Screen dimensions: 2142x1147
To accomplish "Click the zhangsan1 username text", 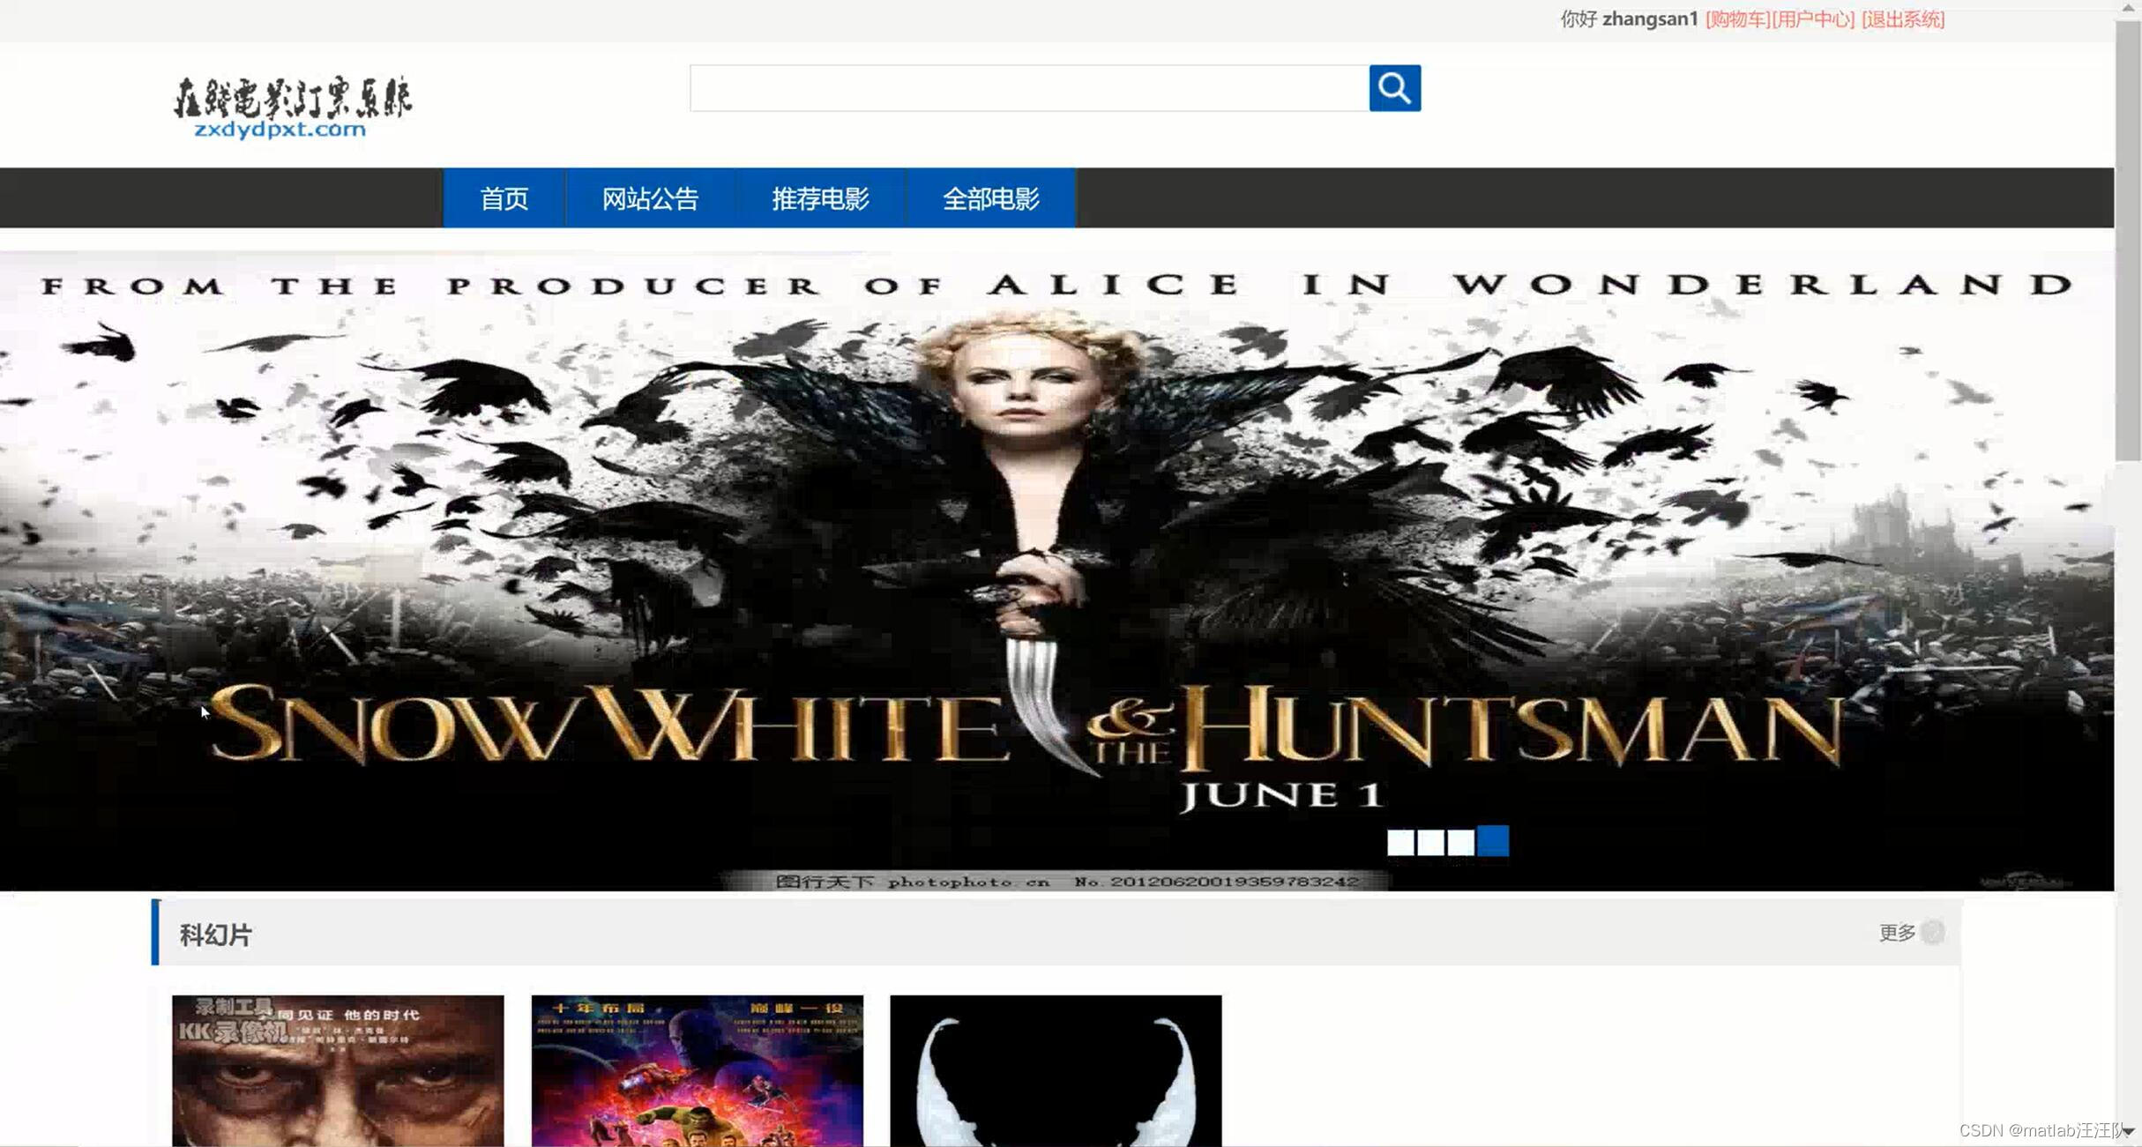I will coord(1650,19).
